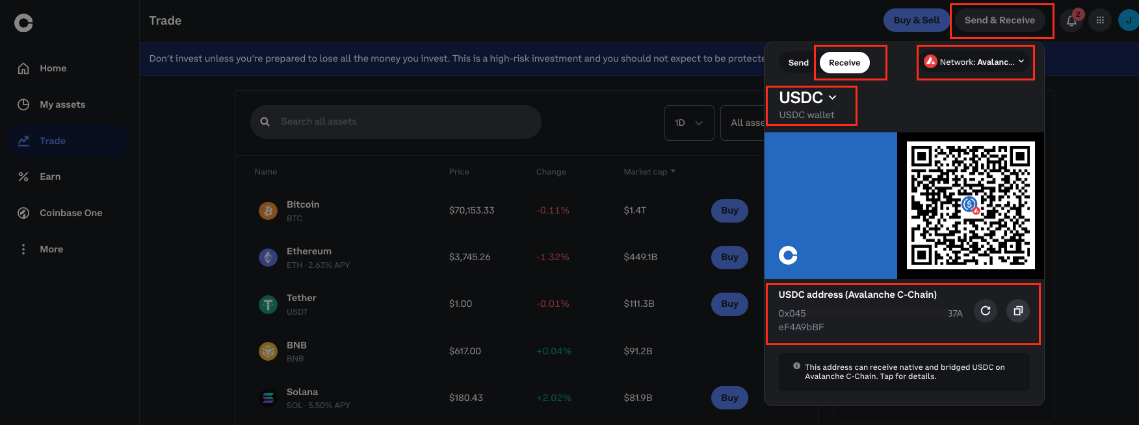The width and height of the screenshot is (1139, 425).
Task: Open the Earn section
Action: [x=69, y=176]
